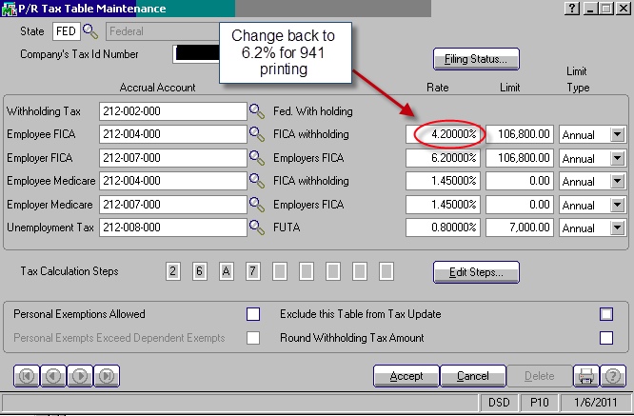Viewport: 634px width, 416px height.
Task: Open help with the question-mark button near Delete
Action: pyautogui.click(x=613, y=376)
